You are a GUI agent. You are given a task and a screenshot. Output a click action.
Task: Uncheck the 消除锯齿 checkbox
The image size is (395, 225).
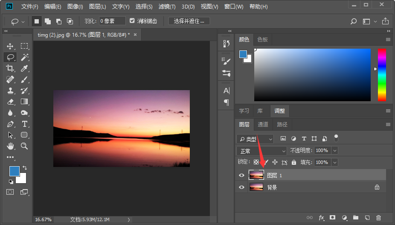[x=132, y=21]
